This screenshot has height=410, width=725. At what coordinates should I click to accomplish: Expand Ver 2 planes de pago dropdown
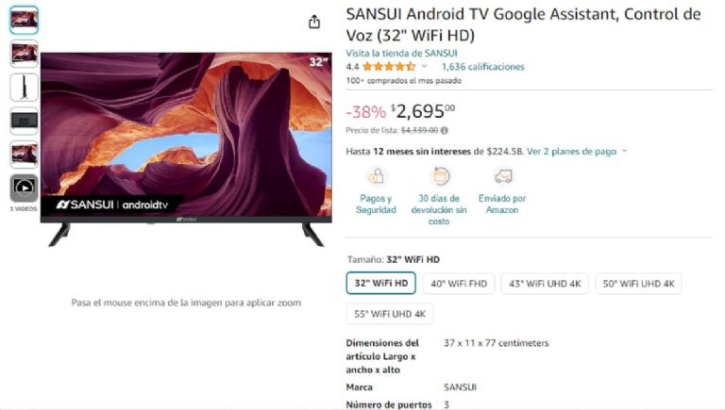[x=577, y=152]
